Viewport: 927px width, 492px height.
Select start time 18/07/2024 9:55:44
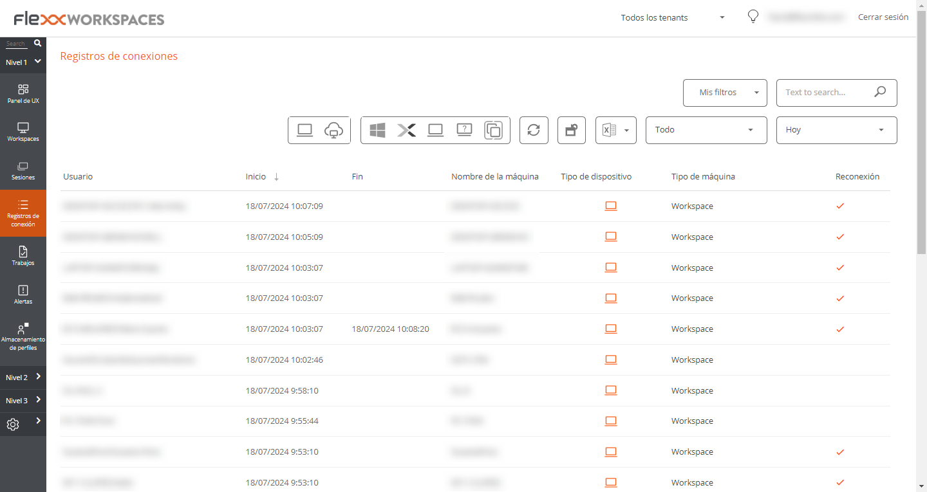coord(282,421)
